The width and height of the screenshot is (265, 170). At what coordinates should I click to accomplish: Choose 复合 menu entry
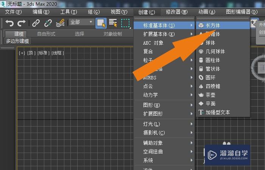(164, 51)
